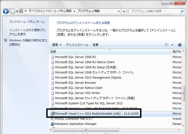188x134 pixels.
Task: Click the horizontal scrollbar thumb
Action: click(86, 130)
